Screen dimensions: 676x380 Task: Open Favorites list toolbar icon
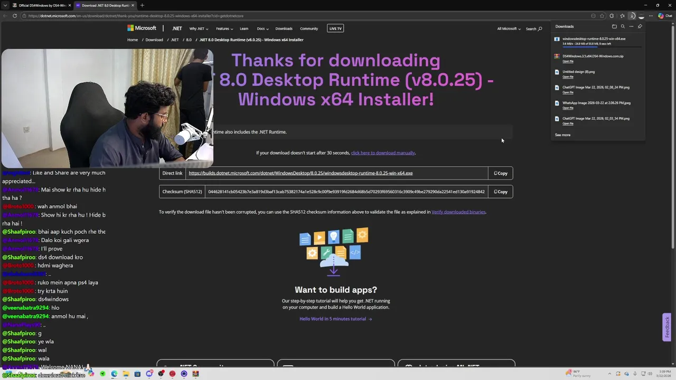[622, 16]
